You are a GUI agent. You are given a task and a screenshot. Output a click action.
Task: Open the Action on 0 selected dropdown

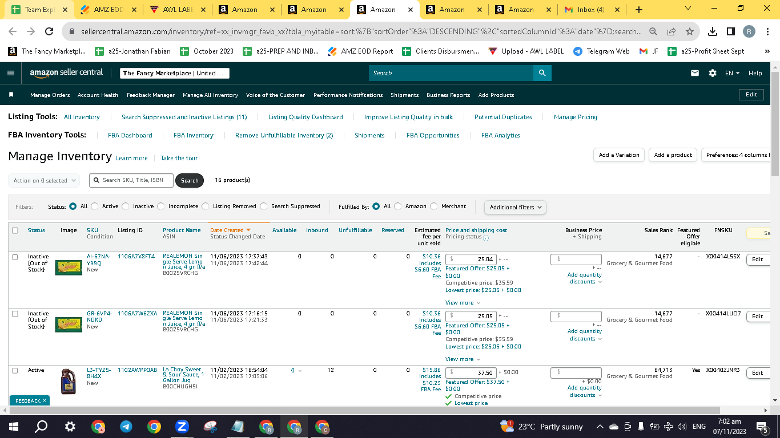[44, 181]
